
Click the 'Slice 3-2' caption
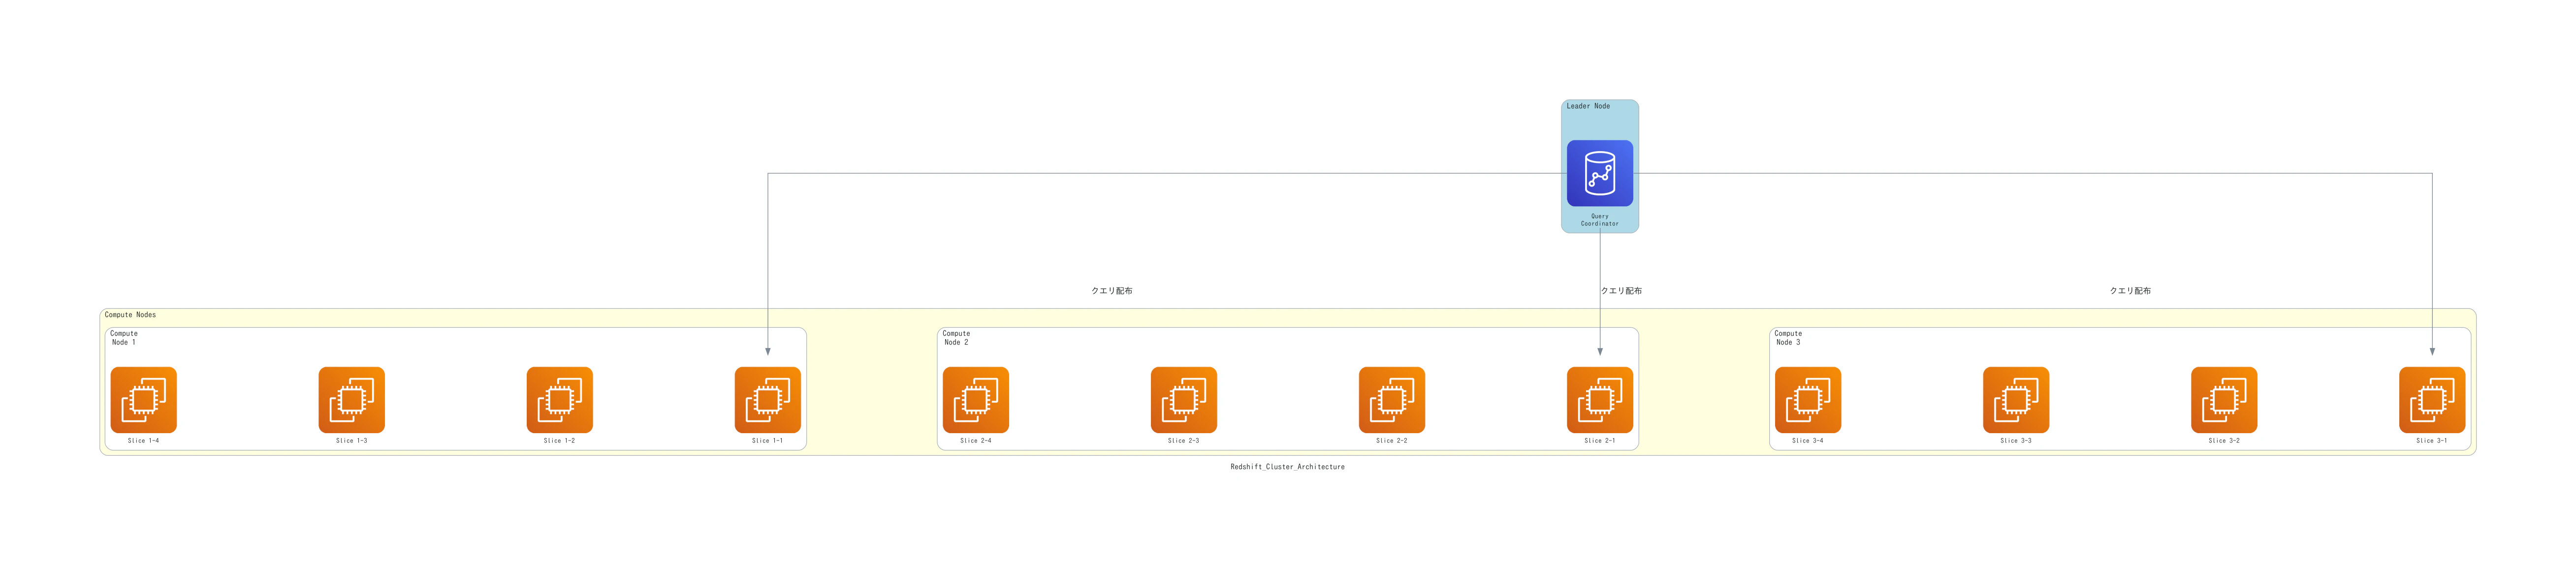(2224, 441)
